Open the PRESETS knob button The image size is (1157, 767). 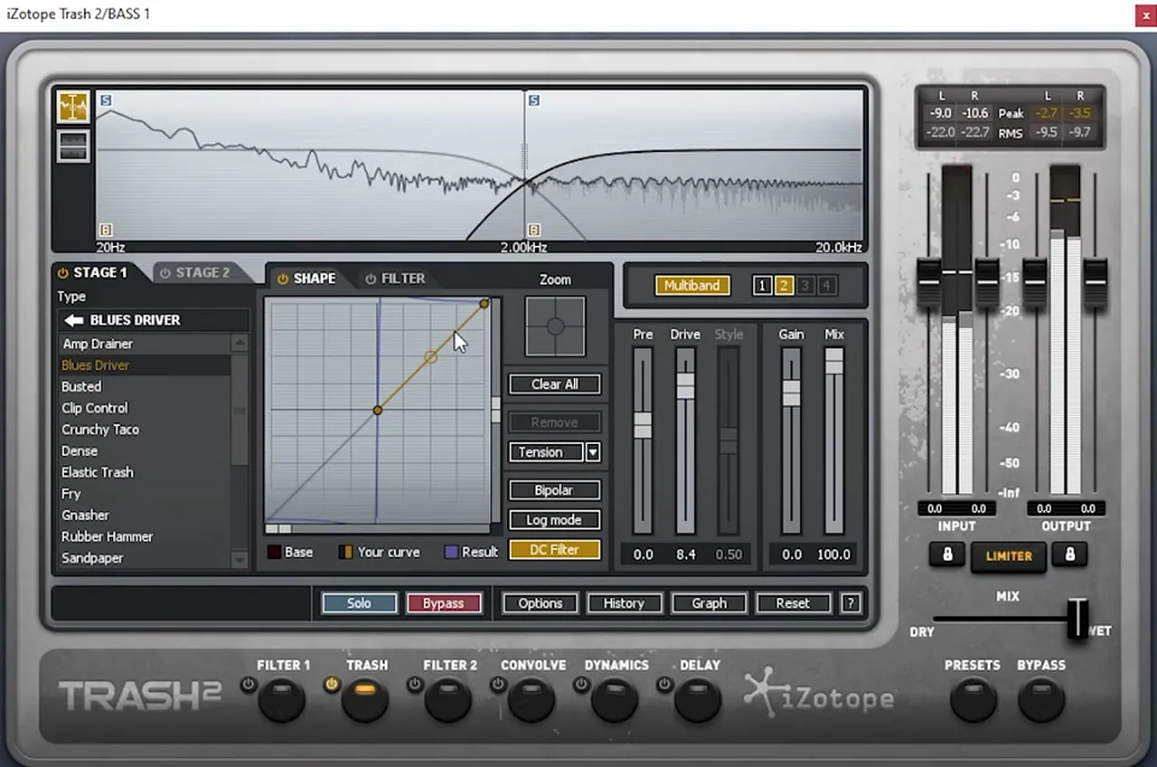(973, 699)
